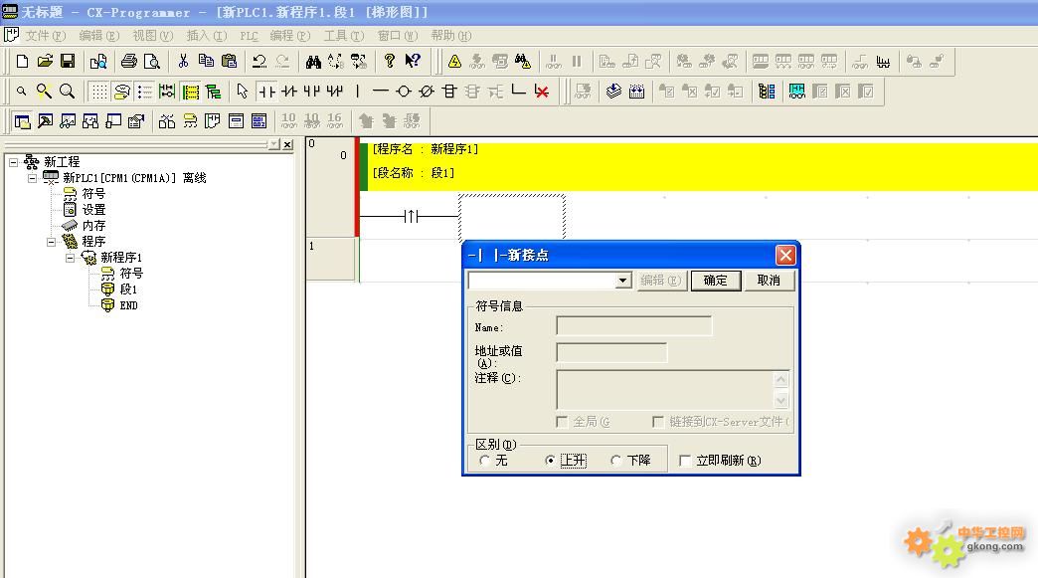The height and width of the screenshot is (578, 1038).
Task: Open the 帮助 menu
Action: [450, 36]
